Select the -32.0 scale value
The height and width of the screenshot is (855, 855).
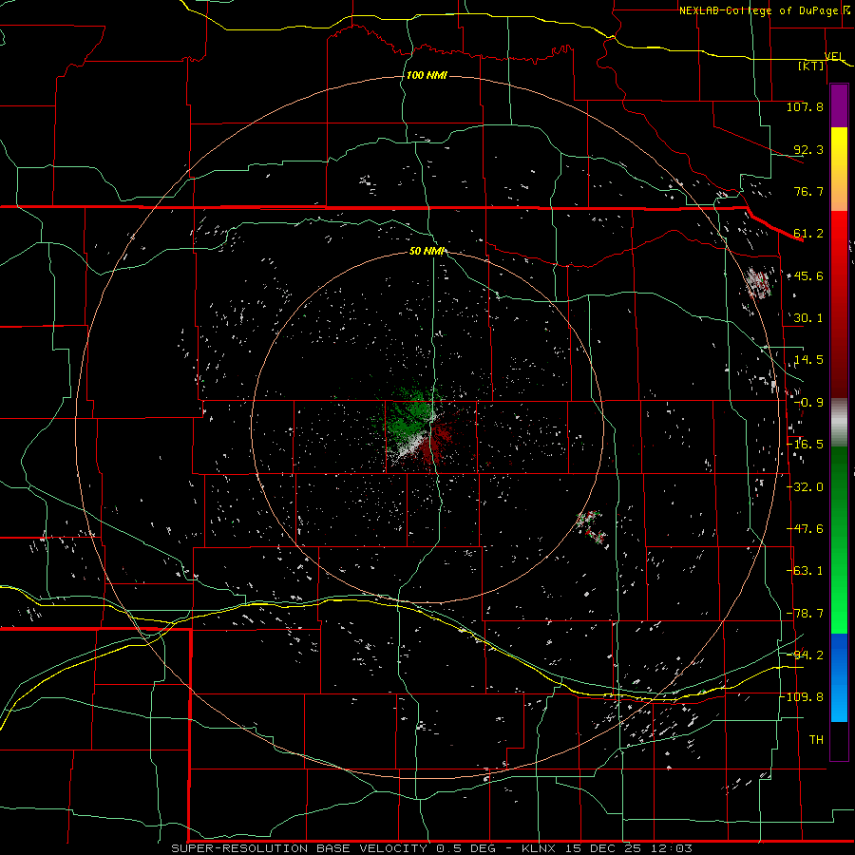(x=805, y=487)
